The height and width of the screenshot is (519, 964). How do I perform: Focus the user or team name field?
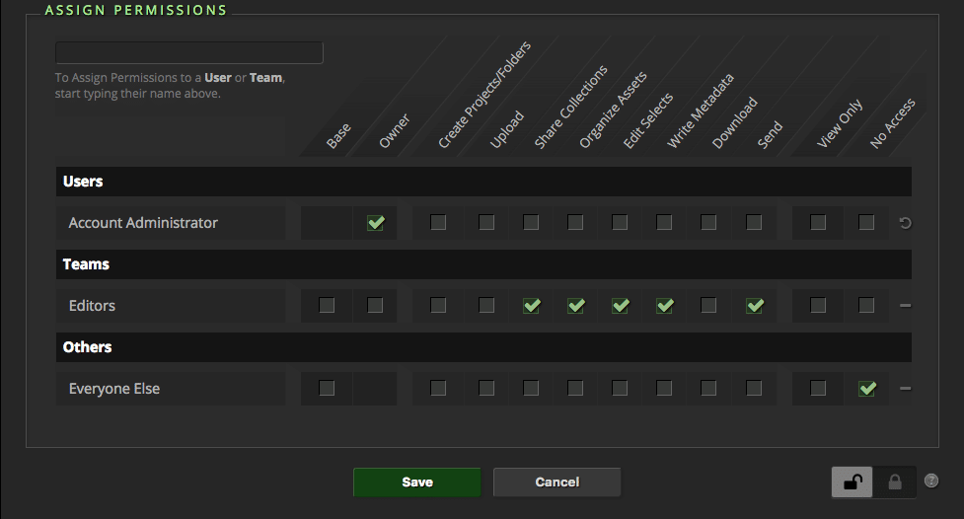pos(189,53)
